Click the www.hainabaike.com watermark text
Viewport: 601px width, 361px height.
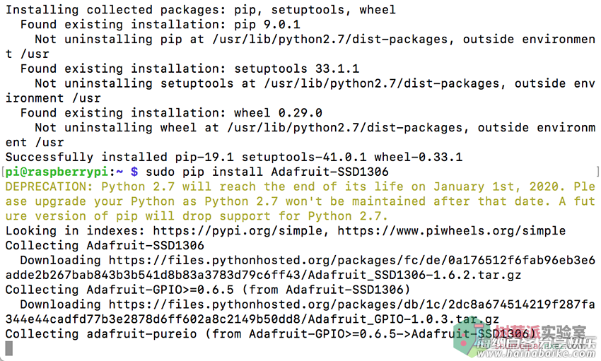pyautogui.click(x=536, y=354)
